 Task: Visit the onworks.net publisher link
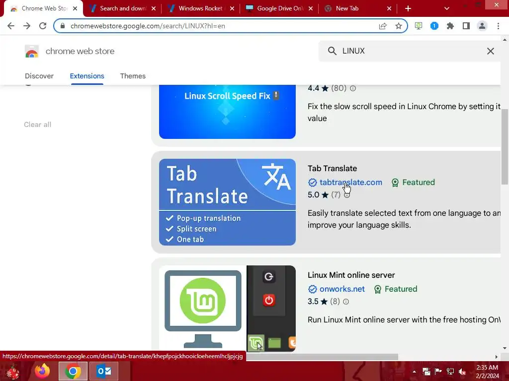point(342,289)
